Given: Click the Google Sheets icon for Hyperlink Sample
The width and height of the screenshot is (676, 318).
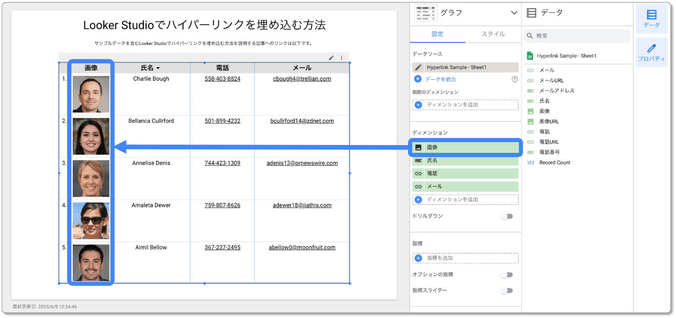Looking at the screenshot, I should click(x=530, y=56).
